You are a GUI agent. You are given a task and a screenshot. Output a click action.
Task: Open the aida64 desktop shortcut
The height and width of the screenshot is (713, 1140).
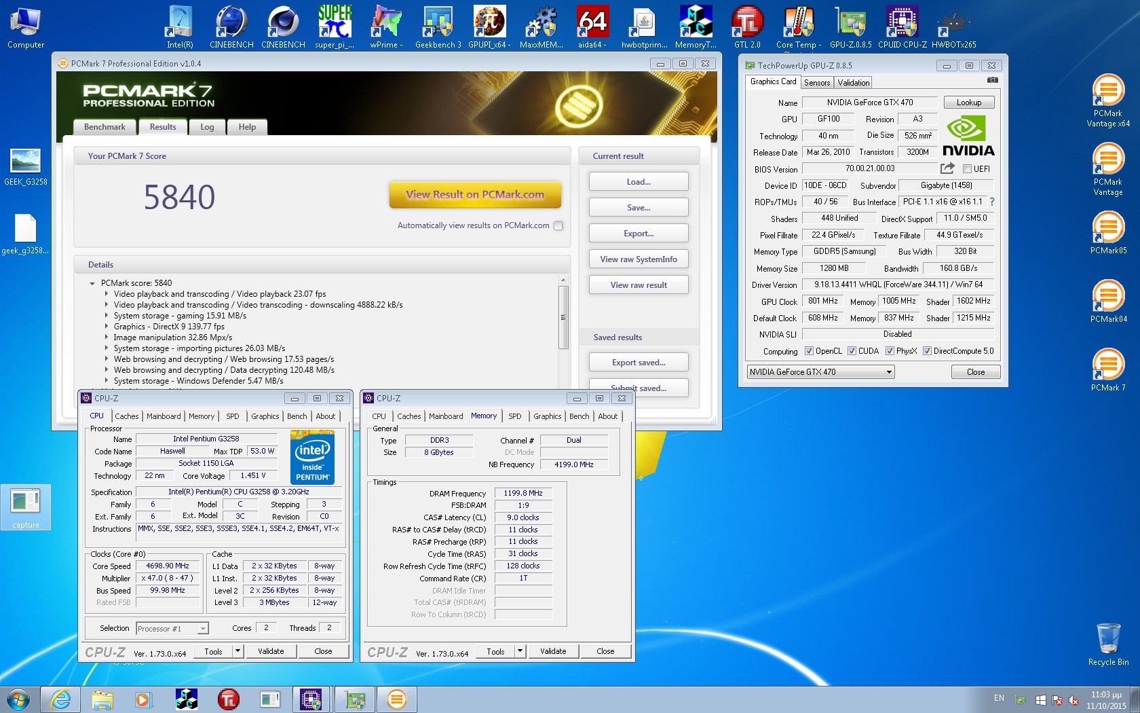592,27
